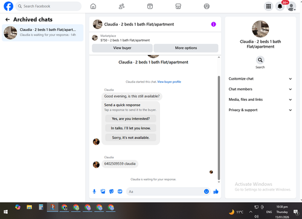Click the chat scrollbar up arrow

coord(219,57)
